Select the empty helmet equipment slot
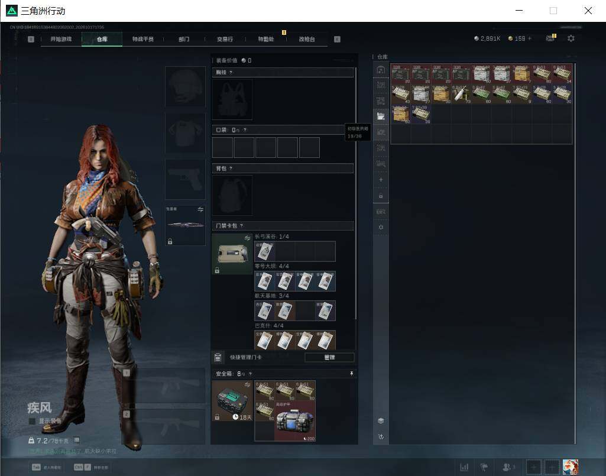The image size is (606, 476). tap(185, 86)
